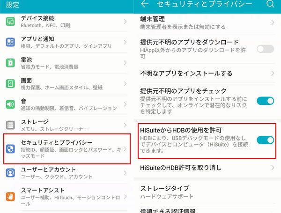Open chevron on ユーザーとアカウント row
This screenshot has height=213, width=281.
[125, 173]
